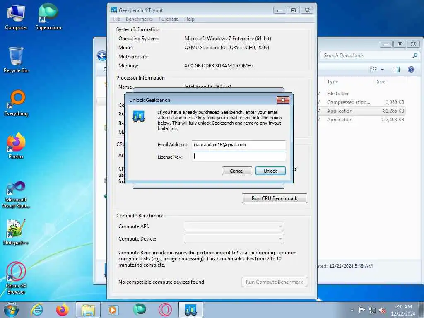This screenshot has width=424, height=318.
Task: Open Explorer help with the question mark icon
Action: (411, 70)
